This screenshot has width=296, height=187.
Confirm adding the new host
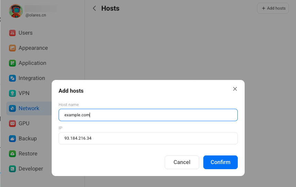220,162
